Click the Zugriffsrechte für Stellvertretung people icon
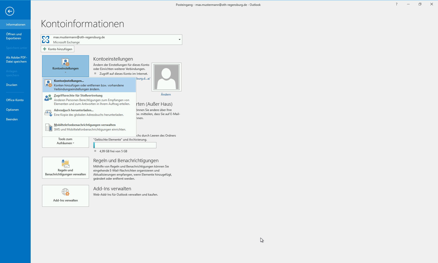 [48, 98]
